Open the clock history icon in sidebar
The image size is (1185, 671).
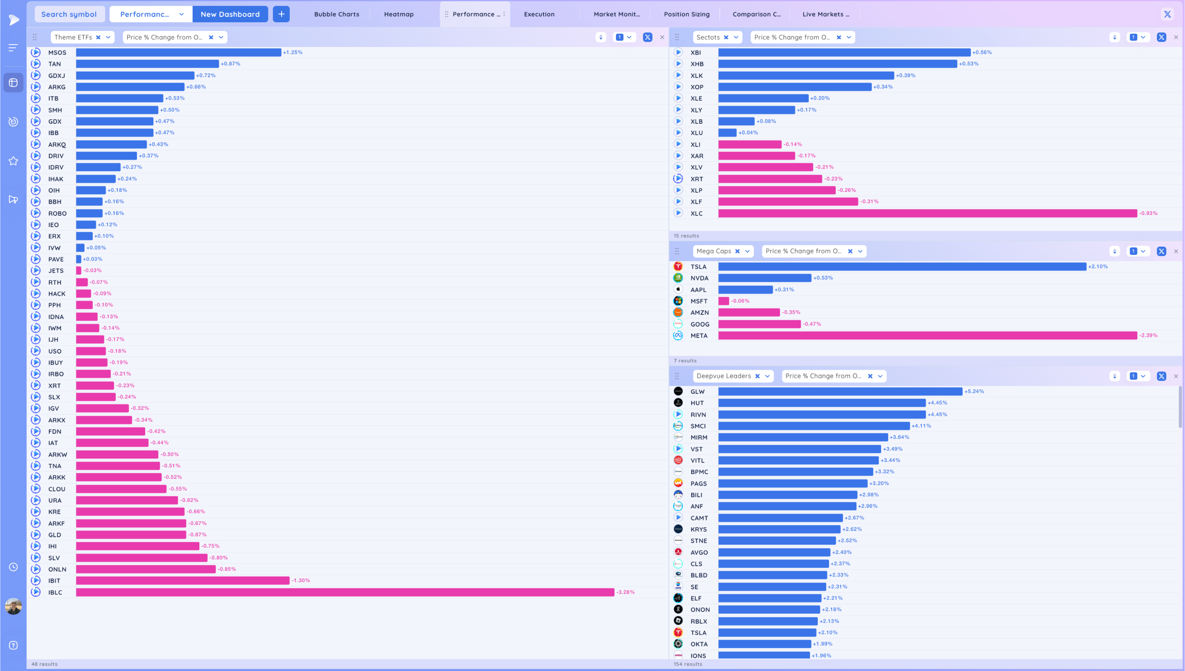tap(13, 567)
